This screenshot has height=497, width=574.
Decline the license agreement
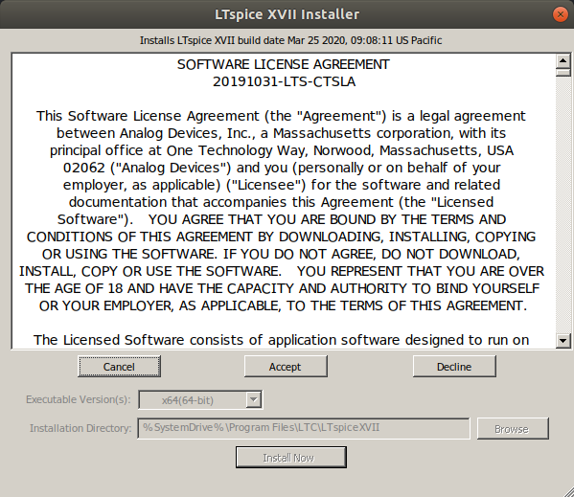click(x=454, y=367)
